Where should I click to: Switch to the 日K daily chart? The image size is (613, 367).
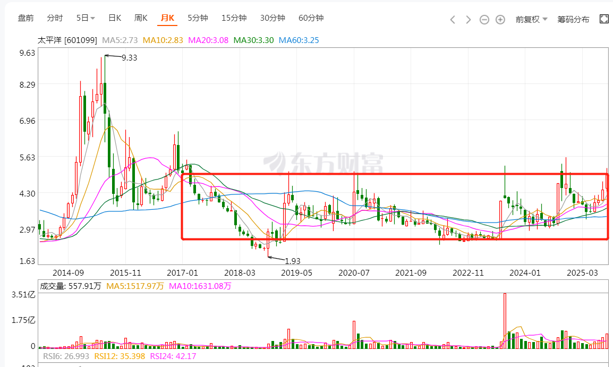pos(115,18)
